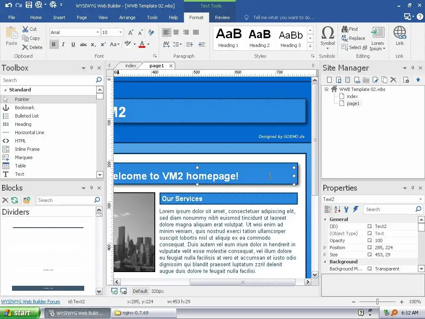This screenshot has width=425, height=319.
Task: Expand the Styles gallery more arrow
Action: (310, 47)
